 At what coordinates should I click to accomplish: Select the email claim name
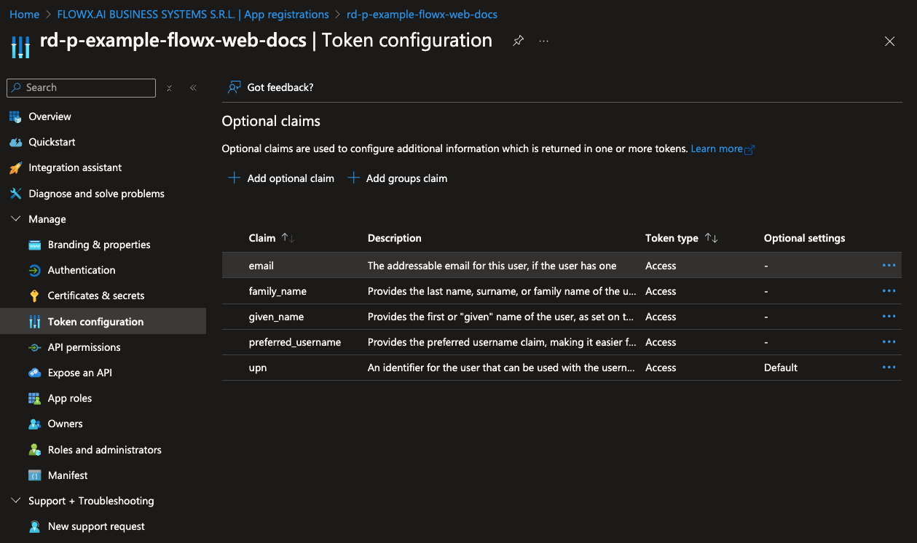coord(261,266)
